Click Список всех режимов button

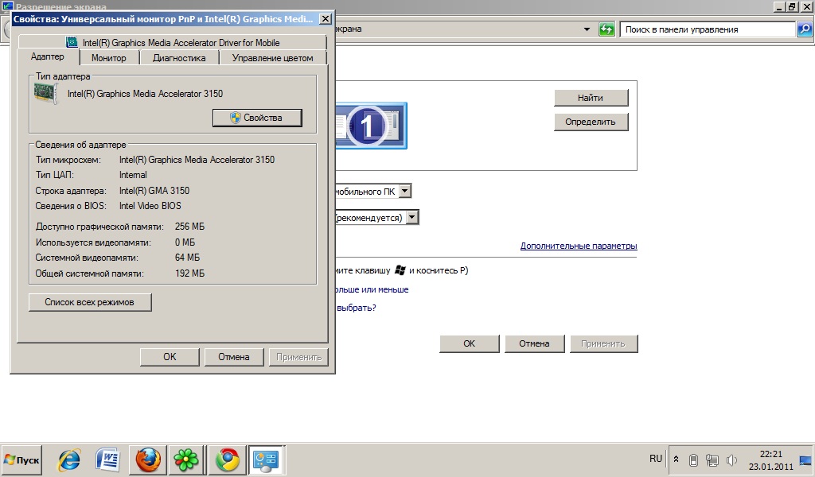click(90, 302)
